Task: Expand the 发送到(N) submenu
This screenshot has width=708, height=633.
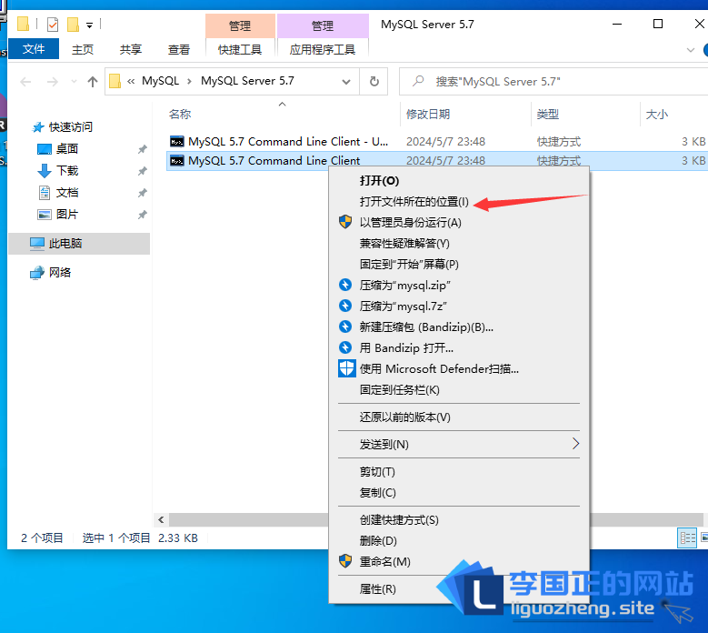Action: (x=459, y=444)
